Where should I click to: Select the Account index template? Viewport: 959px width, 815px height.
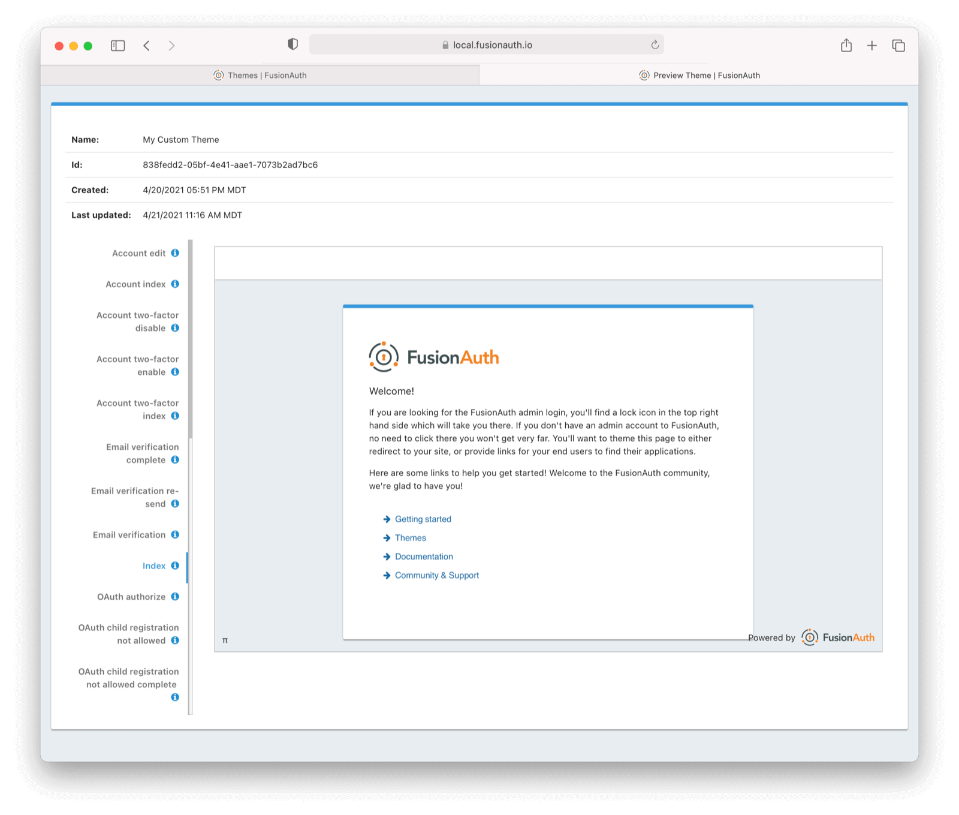pyautogui.click(x=135, y=284)
